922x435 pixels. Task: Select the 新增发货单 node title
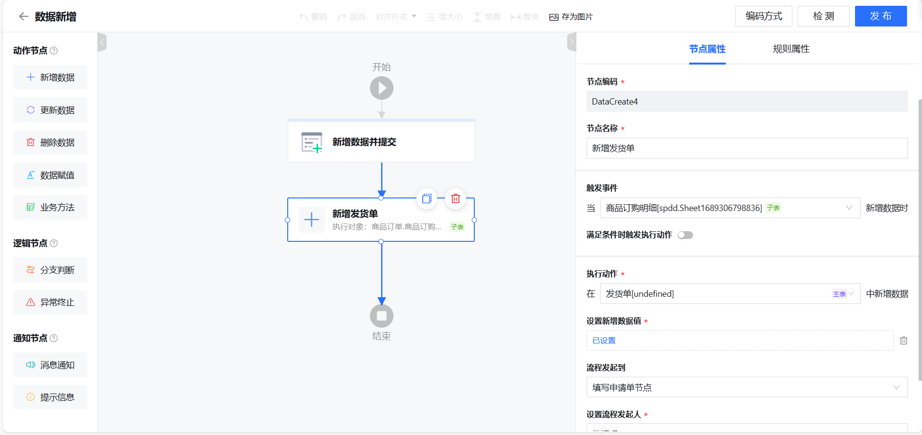355,213
